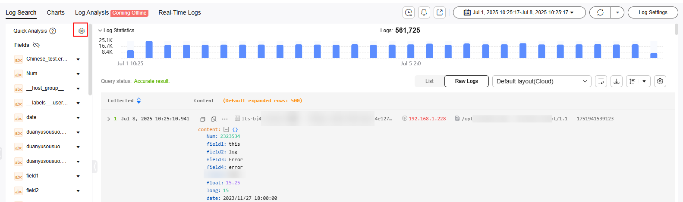This screenshot has height=202, width=683.
Task: Open Quick Analysis gear settings icon
Action: [x=81, y=31]
